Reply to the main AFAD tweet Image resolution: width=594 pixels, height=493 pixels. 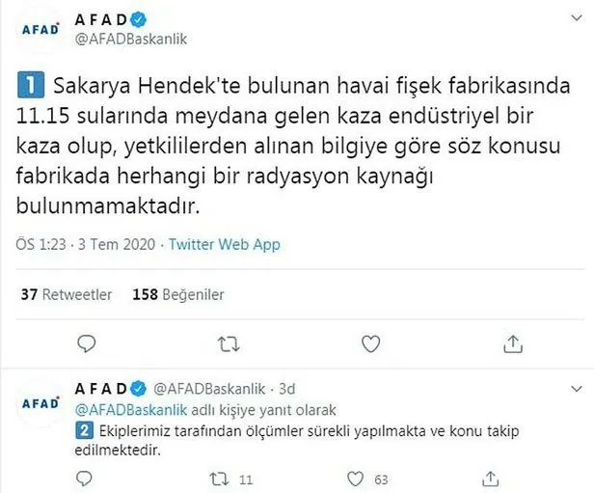click(x=87, y=344)
